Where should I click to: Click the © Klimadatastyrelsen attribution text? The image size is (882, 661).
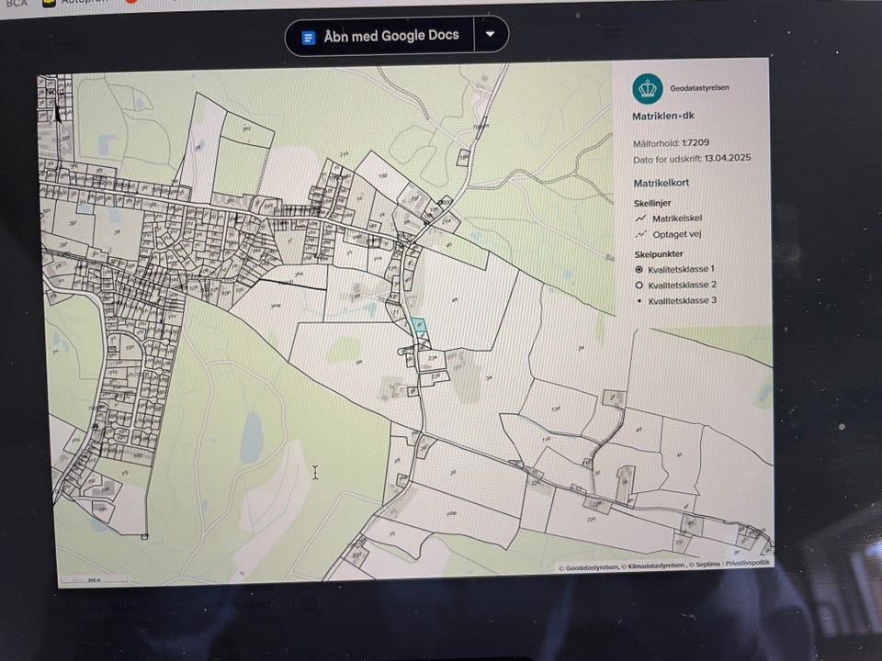(x=653, y=566)
